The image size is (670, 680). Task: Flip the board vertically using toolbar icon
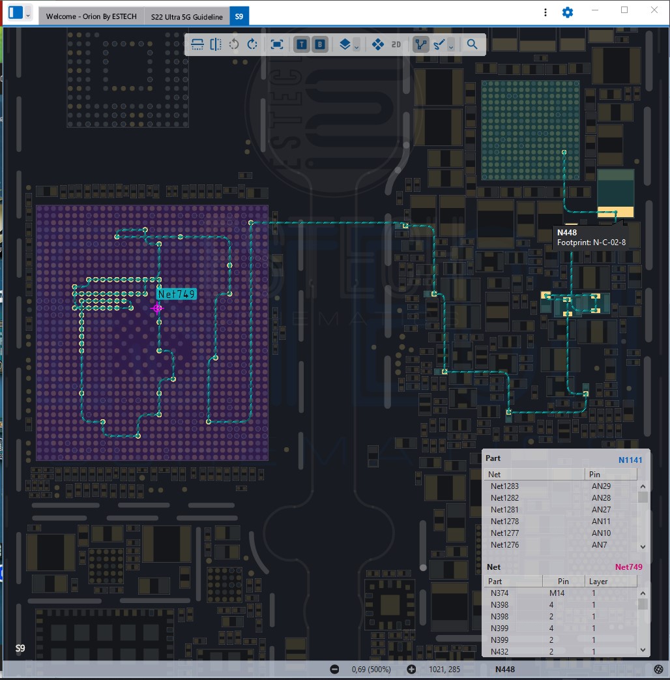[197, 44]
